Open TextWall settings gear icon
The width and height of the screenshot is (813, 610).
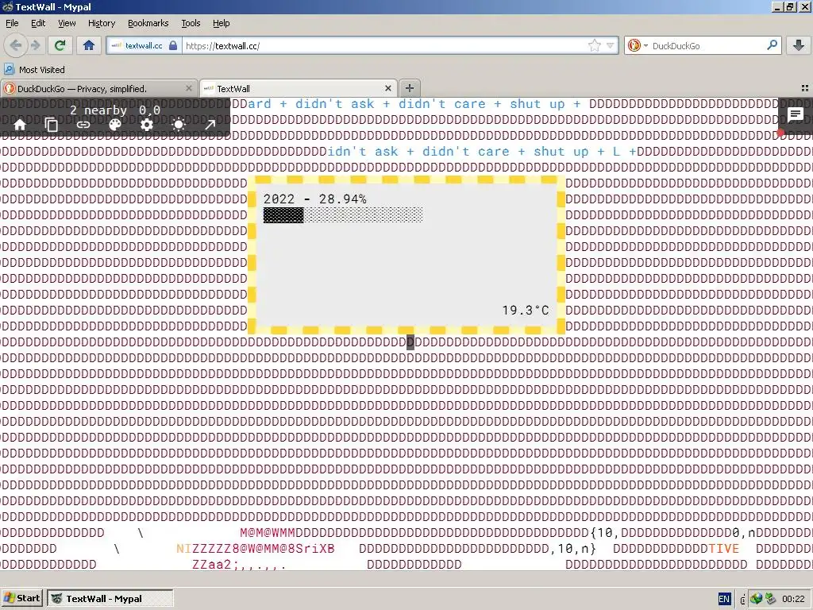(147, 125)
